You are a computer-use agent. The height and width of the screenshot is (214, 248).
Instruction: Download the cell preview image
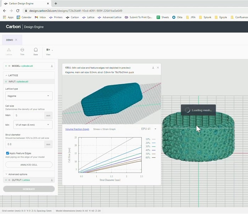tap(153, 67)
